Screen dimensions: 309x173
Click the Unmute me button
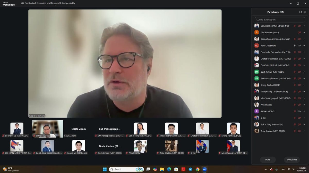[292, 160]
